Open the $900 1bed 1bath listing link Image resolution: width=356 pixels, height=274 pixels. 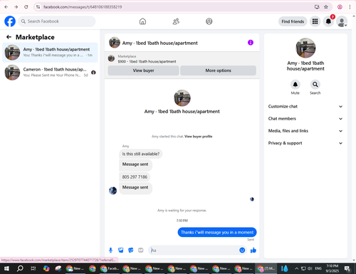coord(147,61)
